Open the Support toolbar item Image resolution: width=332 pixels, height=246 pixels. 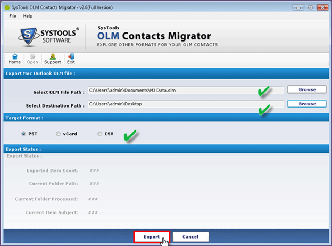point(53,59)
